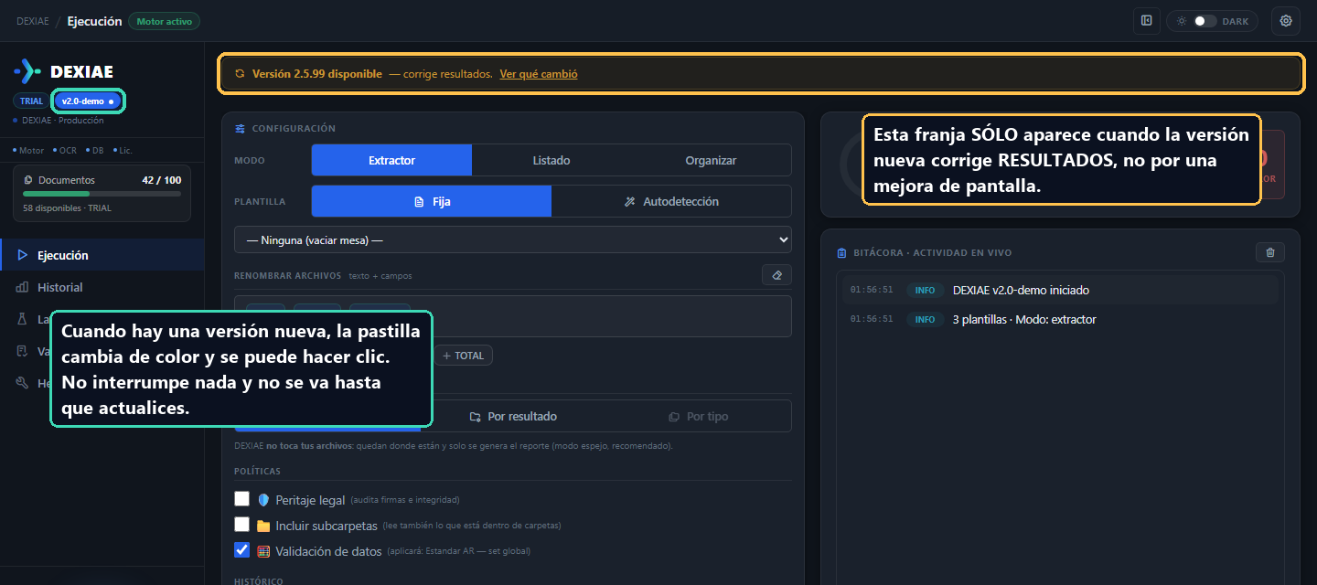Clear the bitácora with the trash icon
Viewport: 1317px width, 585px height.
(1270, 252)
